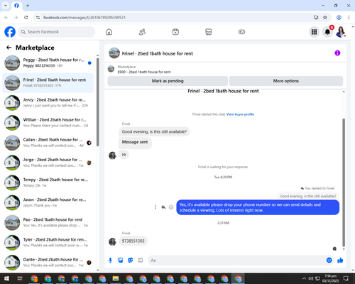
Task: Open the Reels video icon
Action: click(175, 32)
